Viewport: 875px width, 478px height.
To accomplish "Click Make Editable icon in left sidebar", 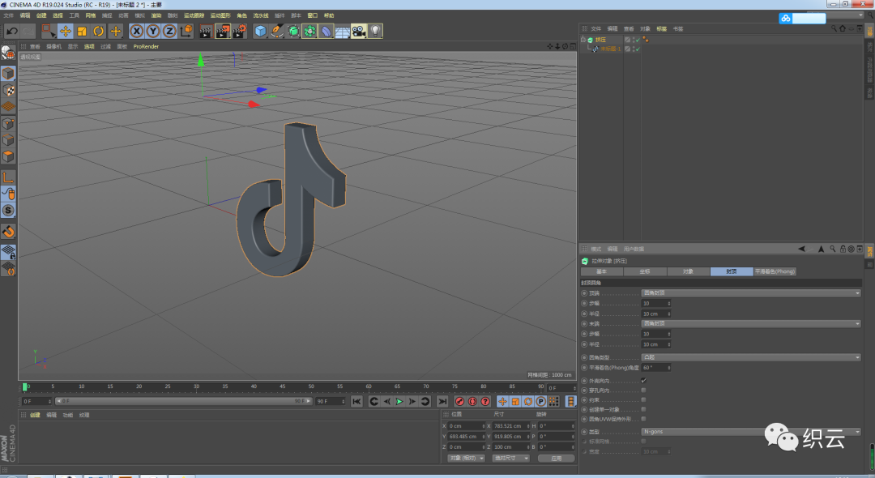I will [x=8, y=53].
